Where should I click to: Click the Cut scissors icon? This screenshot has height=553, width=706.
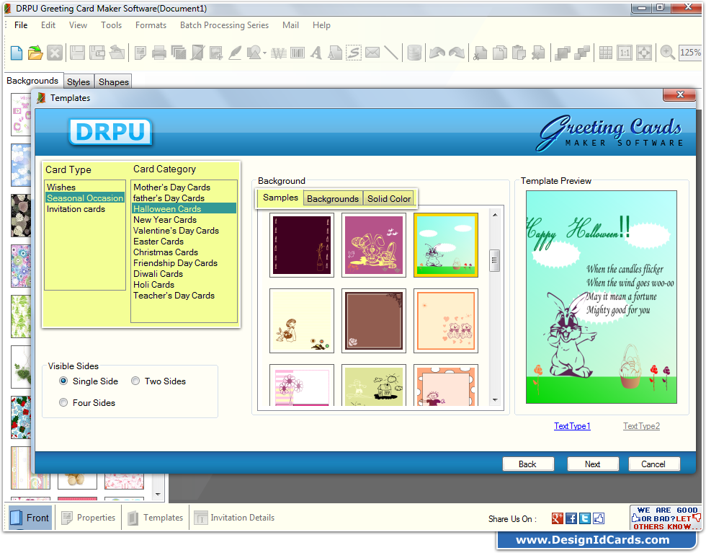pos(481,53)
